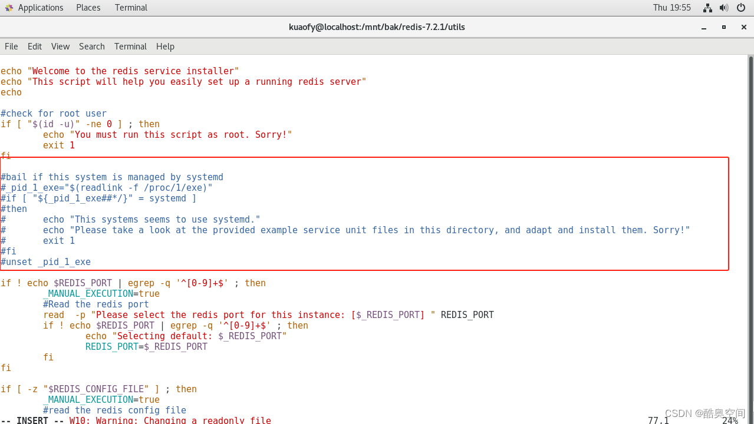
Task: Click the '#then' commented line
Action: 14,209
